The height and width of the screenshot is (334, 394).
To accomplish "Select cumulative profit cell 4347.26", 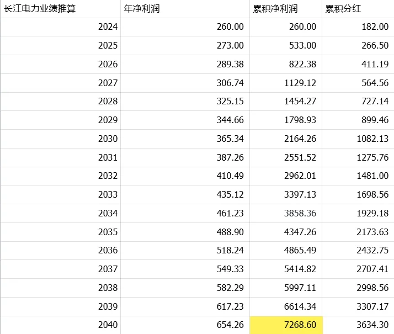I will (x=286, y=232).
